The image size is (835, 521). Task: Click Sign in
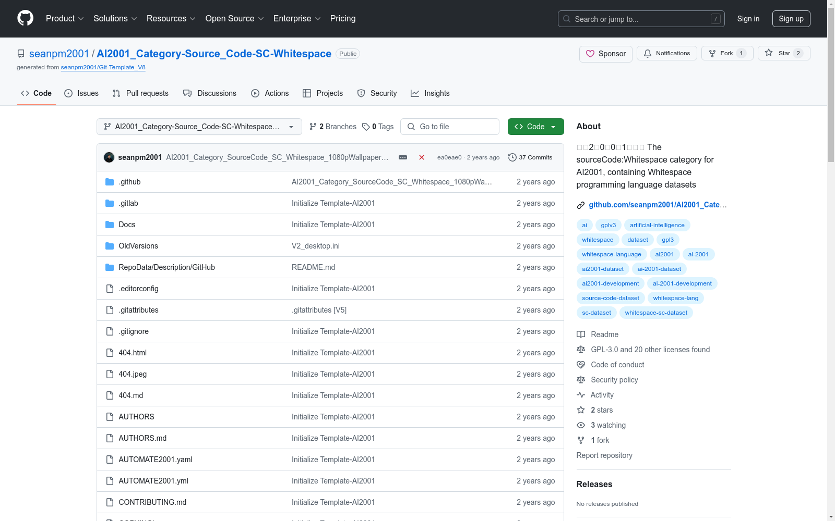tap(748, 19)
